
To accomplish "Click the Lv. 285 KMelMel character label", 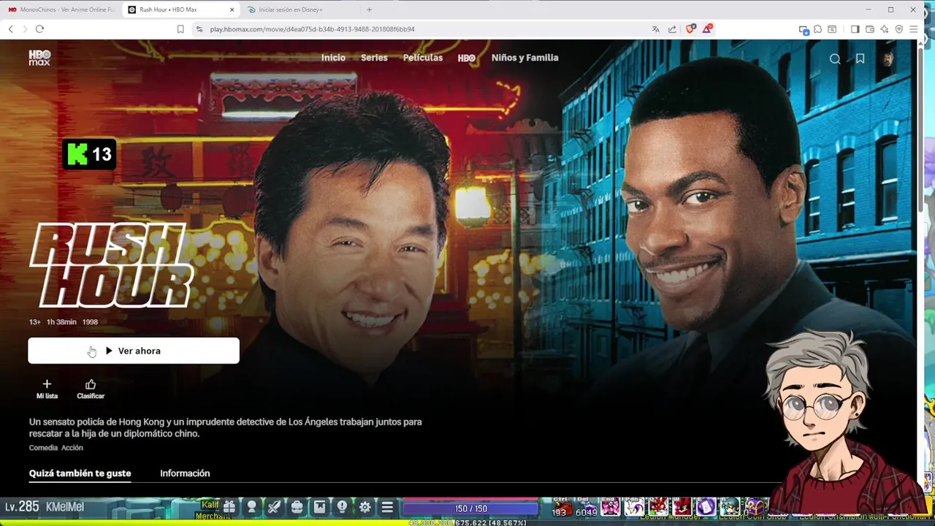I will click(45, 507).
